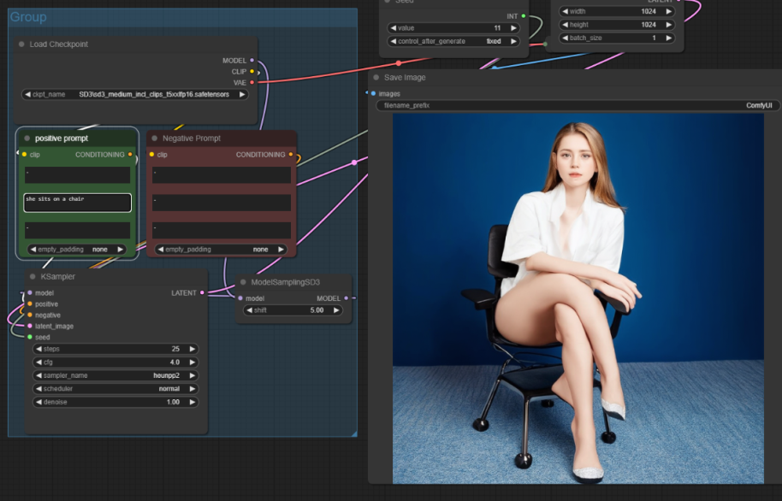Open Negative Prompt empty_padding dropdown
This screenshot has width=782, height=501.
click(221, 250)
